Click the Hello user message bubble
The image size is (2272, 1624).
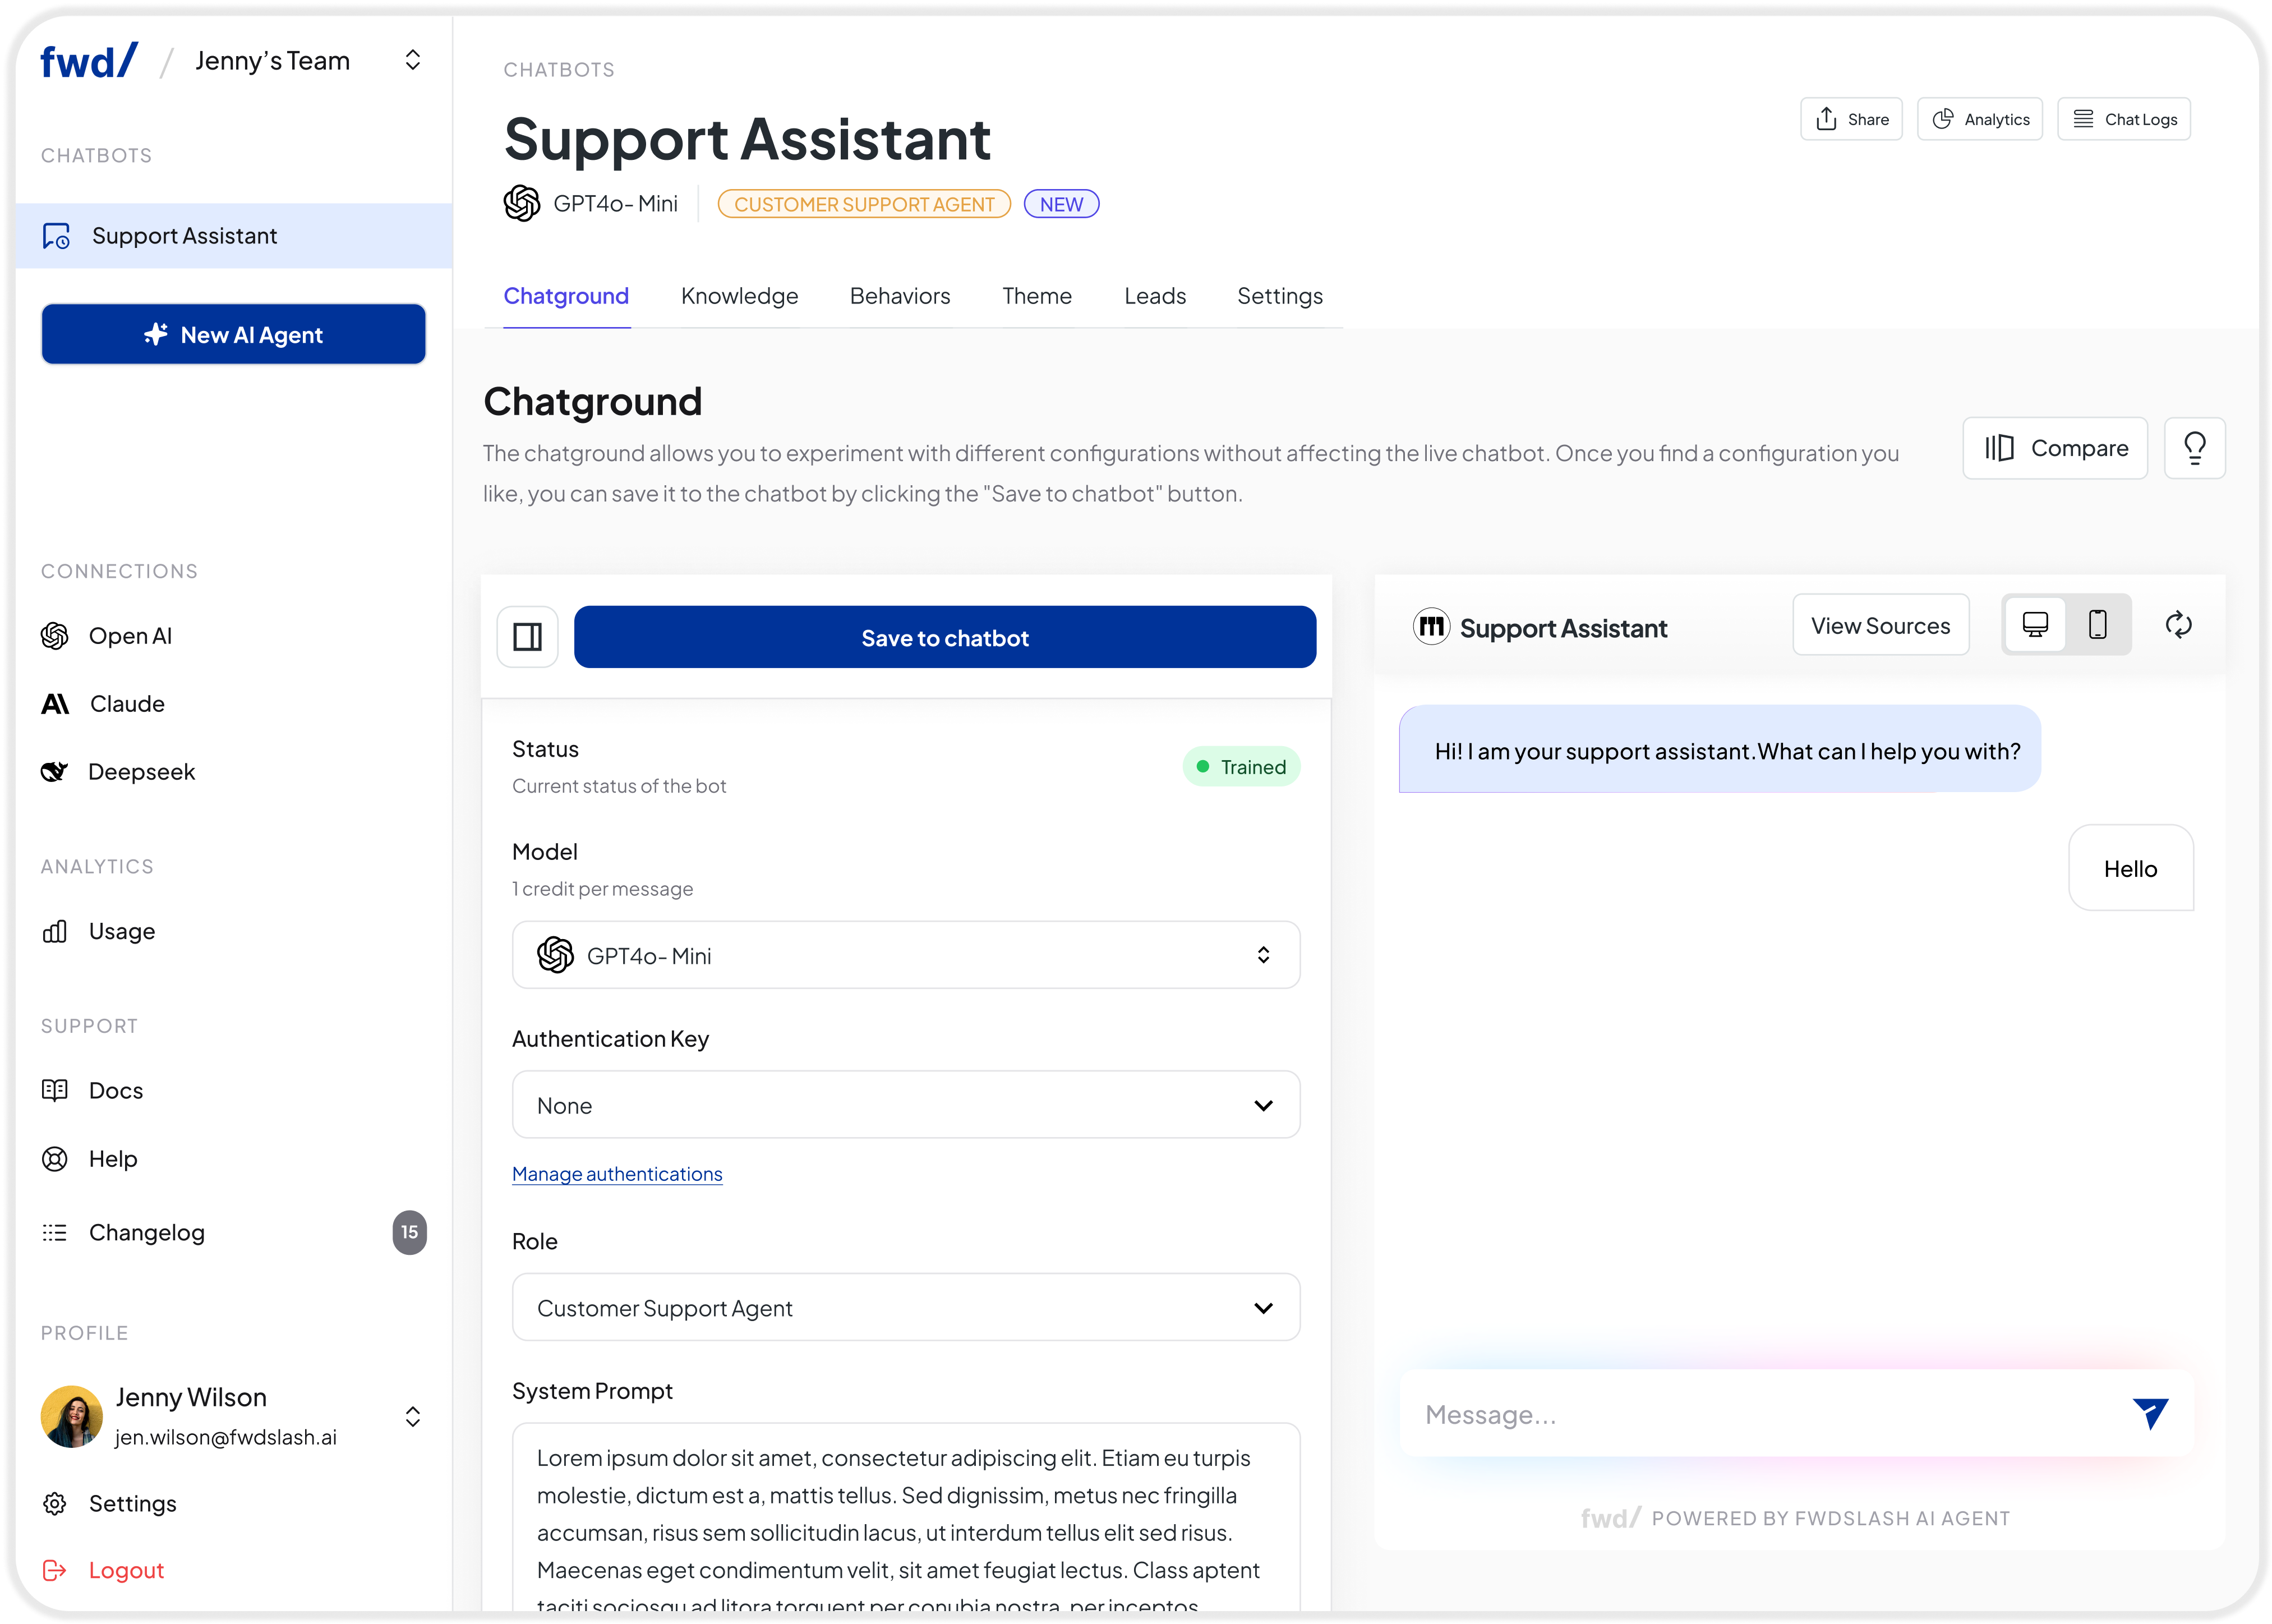(x=2130, y=868)
